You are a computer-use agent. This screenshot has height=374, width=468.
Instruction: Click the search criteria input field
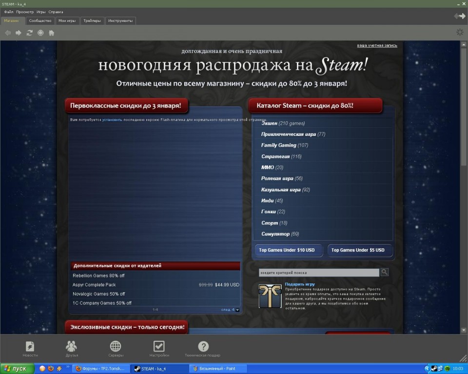coord(319,273)
